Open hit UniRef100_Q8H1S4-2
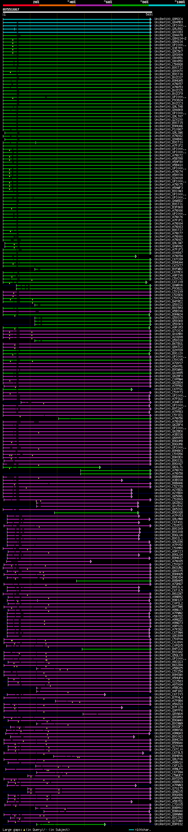The width and height of the screenshot is (188, 832). click(x=170, y=38)
